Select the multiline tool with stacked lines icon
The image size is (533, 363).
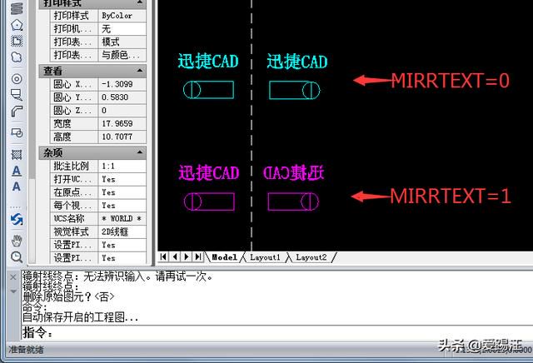coord(17,8)
